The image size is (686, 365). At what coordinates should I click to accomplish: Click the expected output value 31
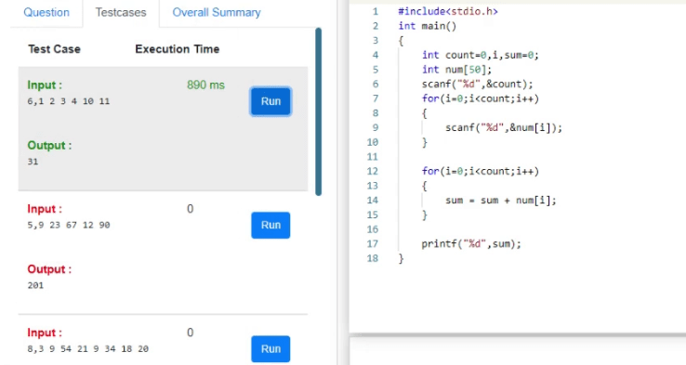click(33, 162)
